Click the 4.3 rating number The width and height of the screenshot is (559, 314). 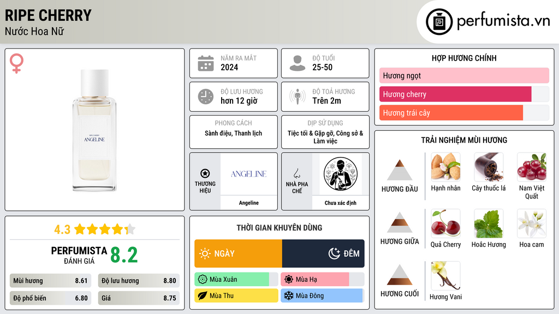62,230
